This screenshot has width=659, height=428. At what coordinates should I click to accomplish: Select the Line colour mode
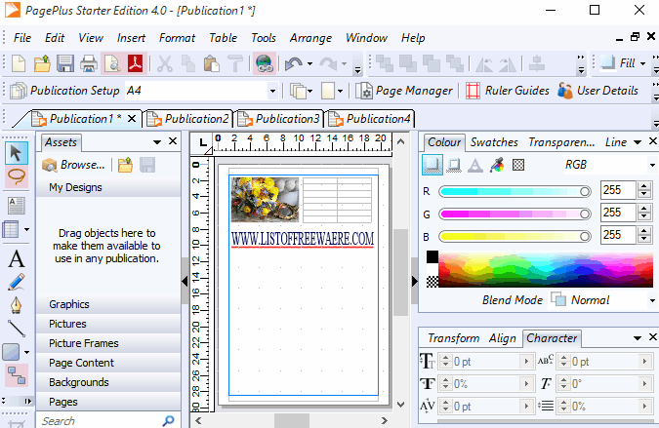click(x=453, y=165)
